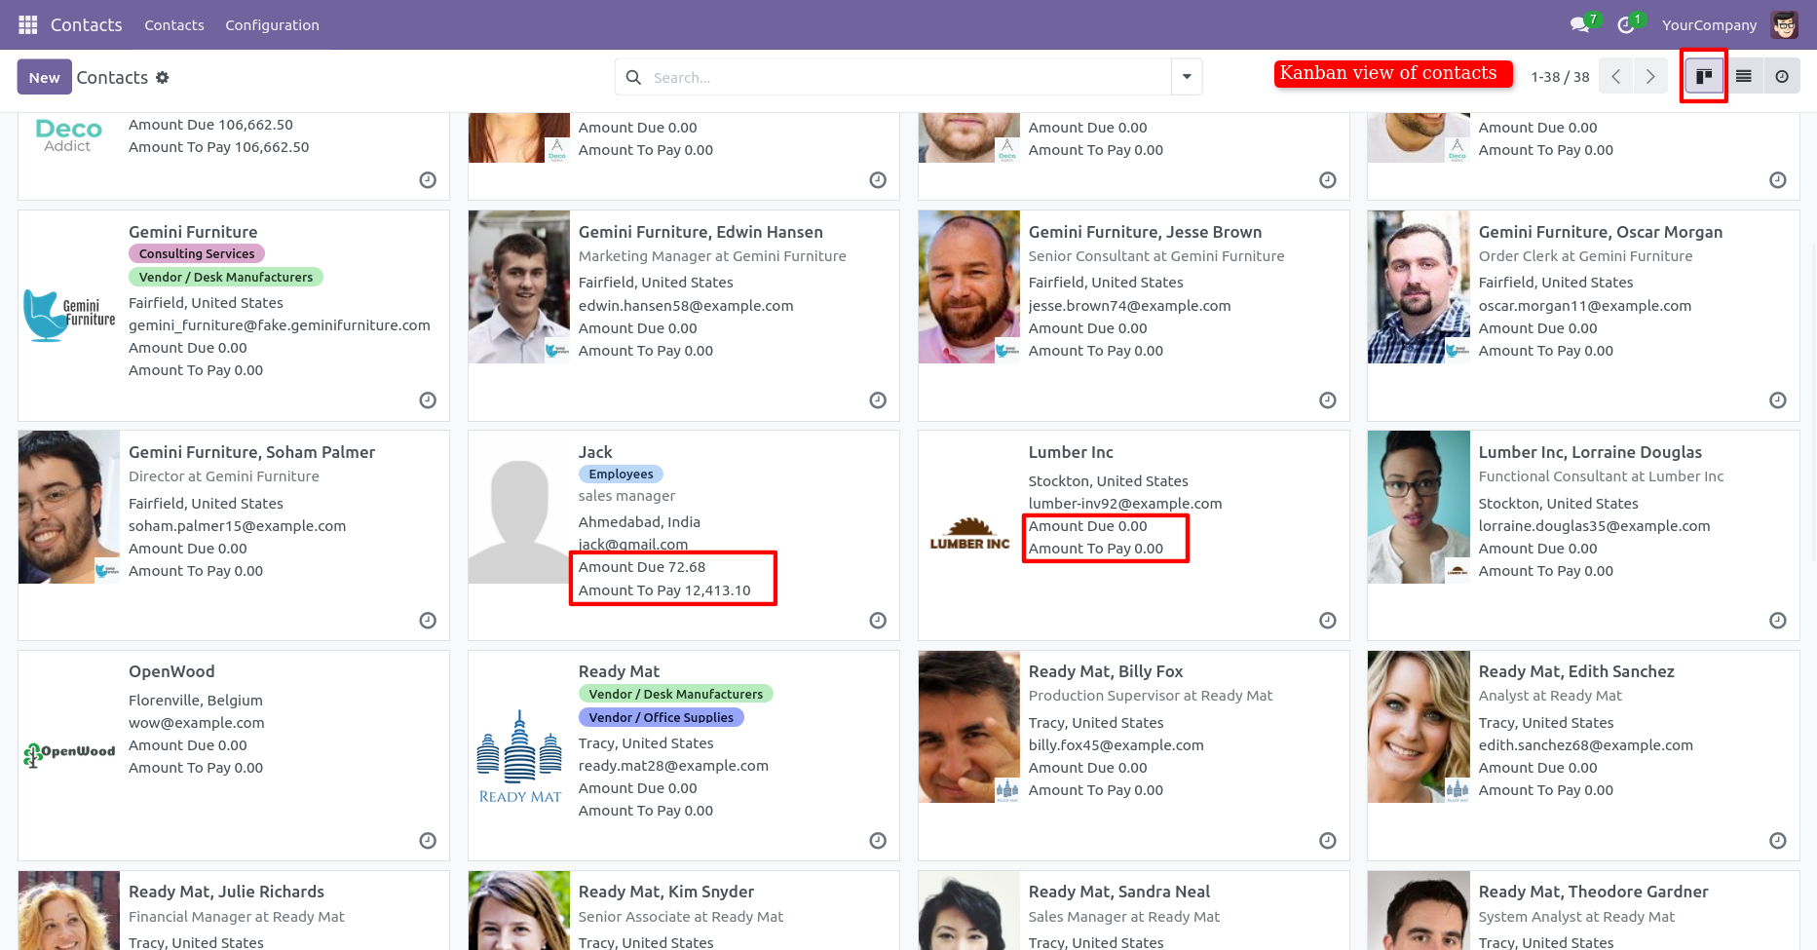1817x950 pixels.
Task: Open Gemini Furniture, Edwin Hansen contact
Action: [x=700, y=232]
